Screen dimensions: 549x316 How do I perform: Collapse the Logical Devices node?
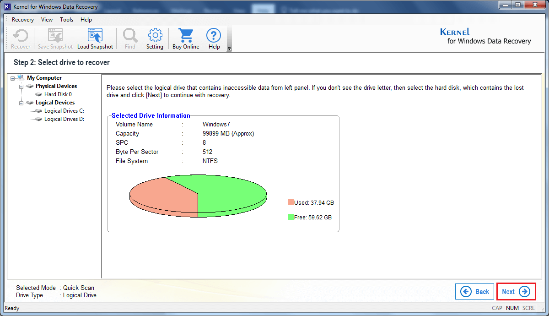pos(21,103)
